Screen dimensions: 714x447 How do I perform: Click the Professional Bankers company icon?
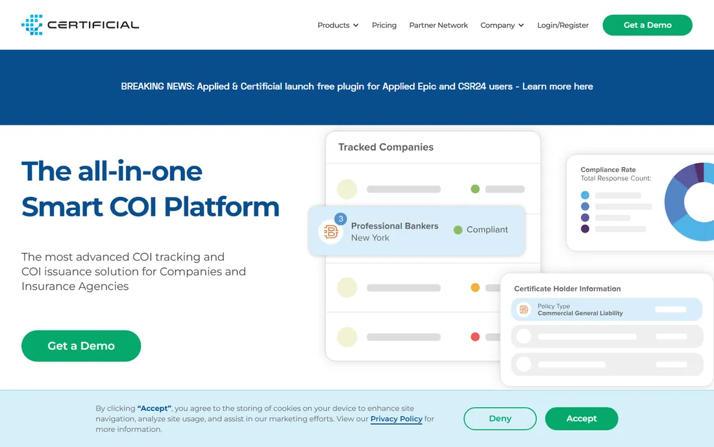[330, 232]
